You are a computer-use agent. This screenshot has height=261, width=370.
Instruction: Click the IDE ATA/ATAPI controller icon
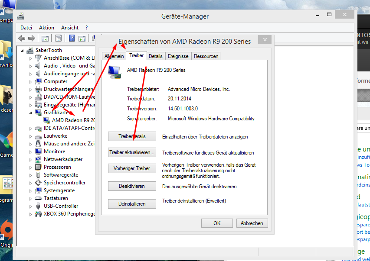click(x=38, y=129)
